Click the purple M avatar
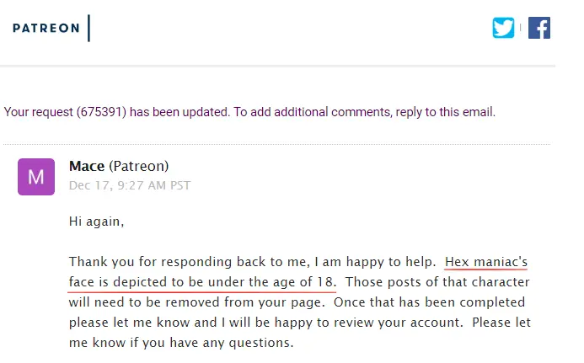The image size is (584, 363). pos(36,177)
